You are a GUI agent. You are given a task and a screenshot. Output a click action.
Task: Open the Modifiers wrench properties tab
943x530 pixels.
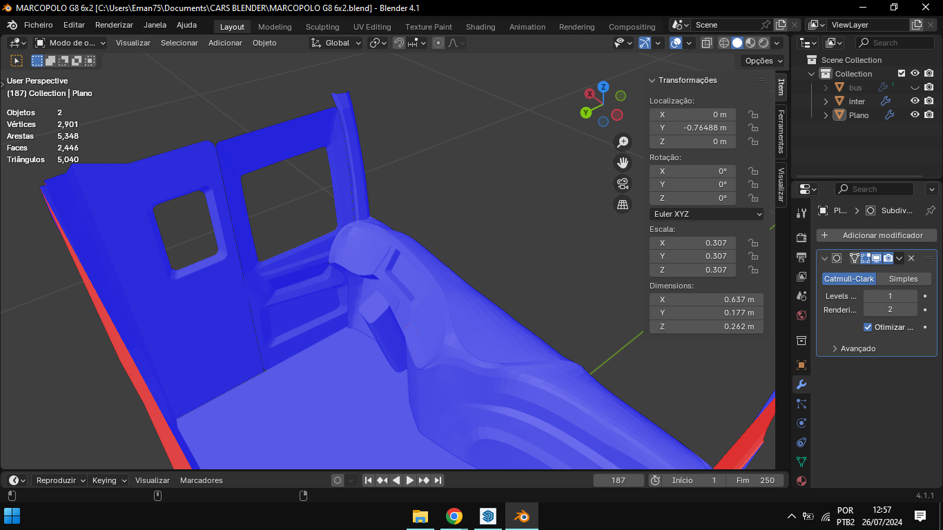point(801,384)
